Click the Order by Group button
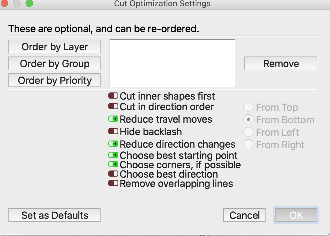 54,64
